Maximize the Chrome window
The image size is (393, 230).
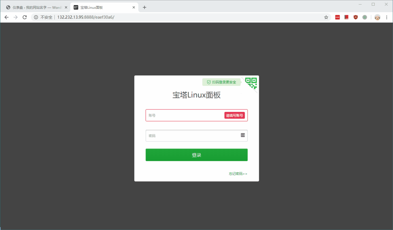(x=373, y=4)
